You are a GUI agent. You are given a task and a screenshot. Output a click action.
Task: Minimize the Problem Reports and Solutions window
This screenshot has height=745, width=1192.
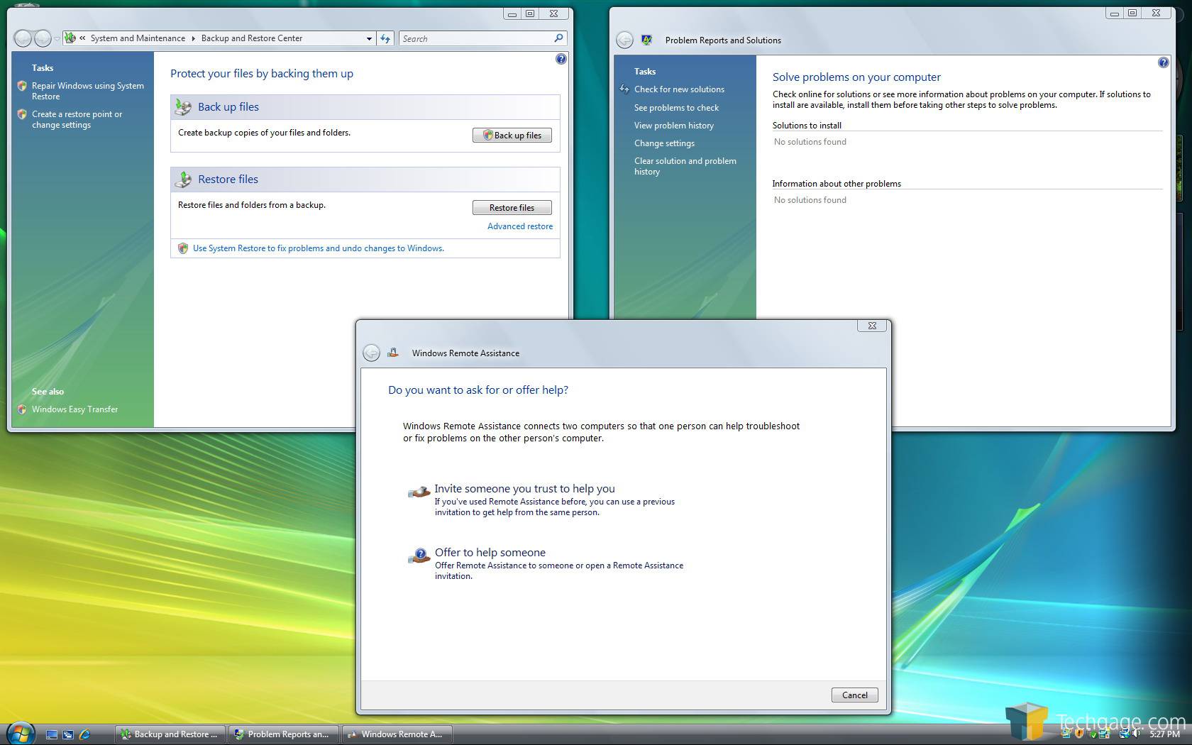pyautogui.click(x=1114, y=13)
